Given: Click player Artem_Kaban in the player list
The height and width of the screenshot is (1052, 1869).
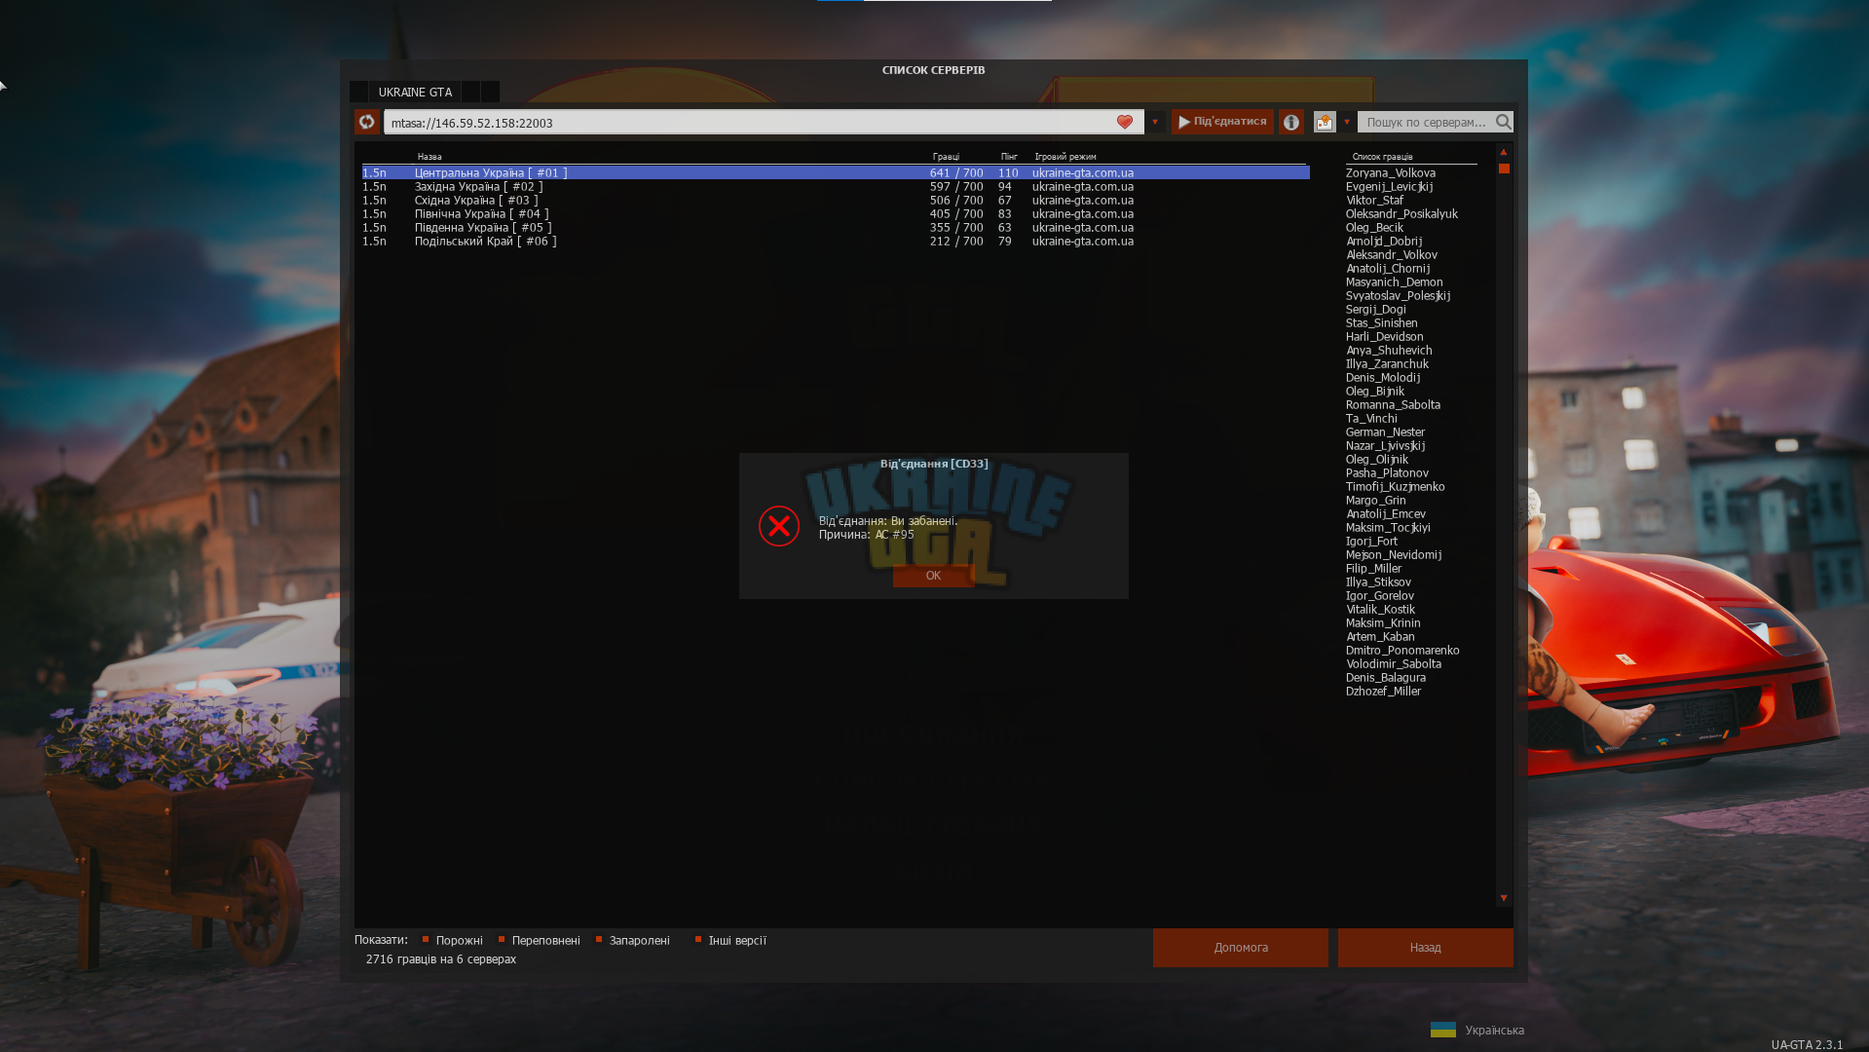Looking at the screenshot, I should [x=1381, y=636].
